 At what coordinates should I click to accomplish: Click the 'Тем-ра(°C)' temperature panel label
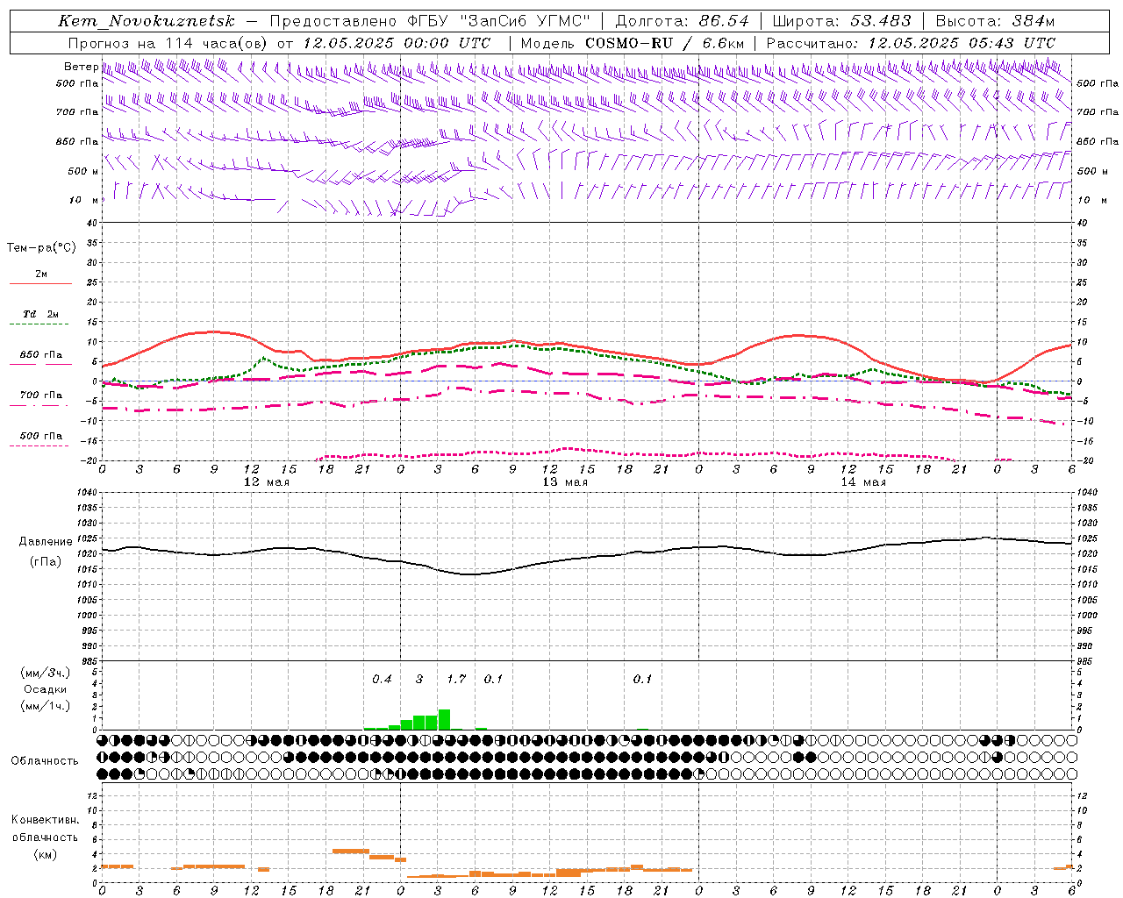tap(41, 248)
